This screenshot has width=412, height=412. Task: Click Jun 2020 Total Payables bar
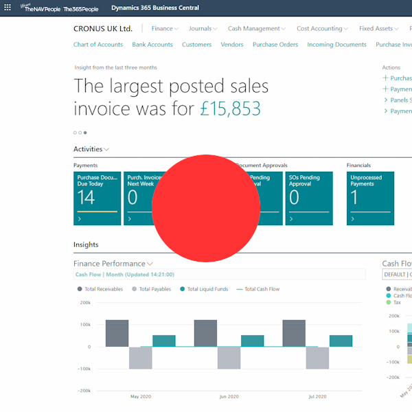pyautogui.click(x=229, y=358)
